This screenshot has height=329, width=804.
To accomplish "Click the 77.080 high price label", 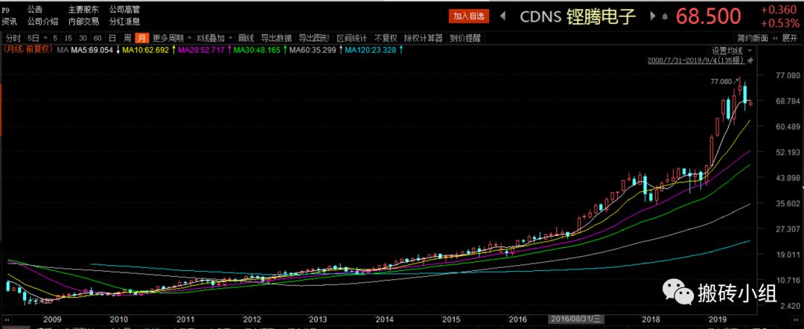I will [x=720, y=81].
